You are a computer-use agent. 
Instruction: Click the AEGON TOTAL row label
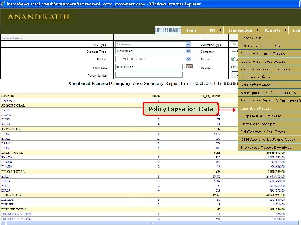tap(13, 105)
